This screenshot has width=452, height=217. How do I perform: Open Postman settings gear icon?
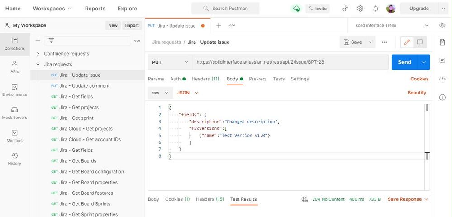360,9
